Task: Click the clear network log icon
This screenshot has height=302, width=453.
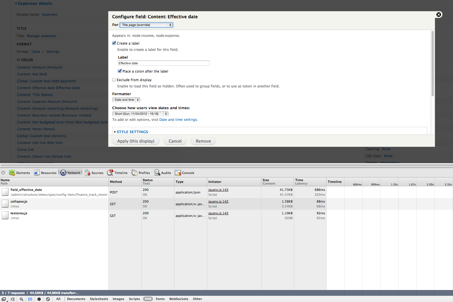Action: point(48,299)
